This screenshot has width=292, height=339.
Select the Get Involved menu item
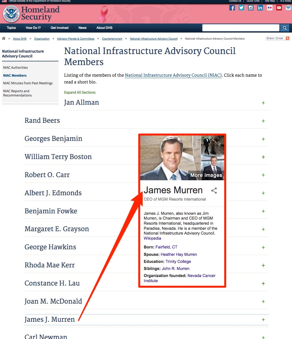tap(60, 28)
